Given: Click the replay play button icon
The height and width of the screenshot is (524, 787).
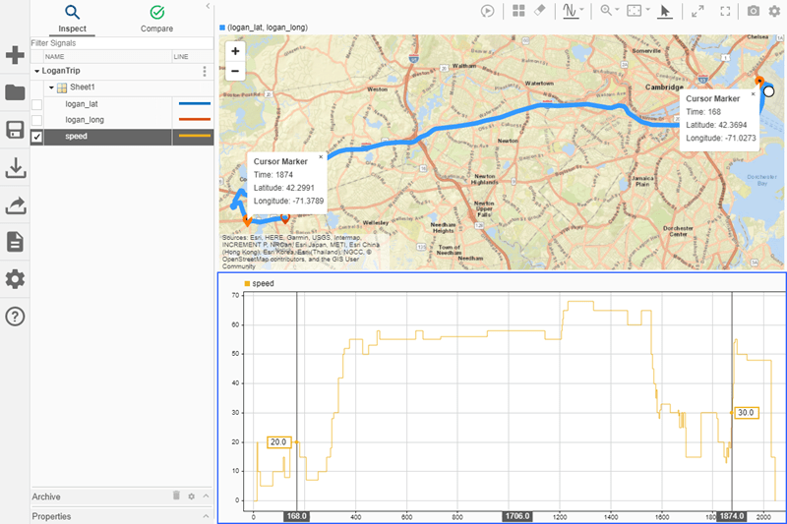Looking at the screenshot, I should [x=488, y=11].
